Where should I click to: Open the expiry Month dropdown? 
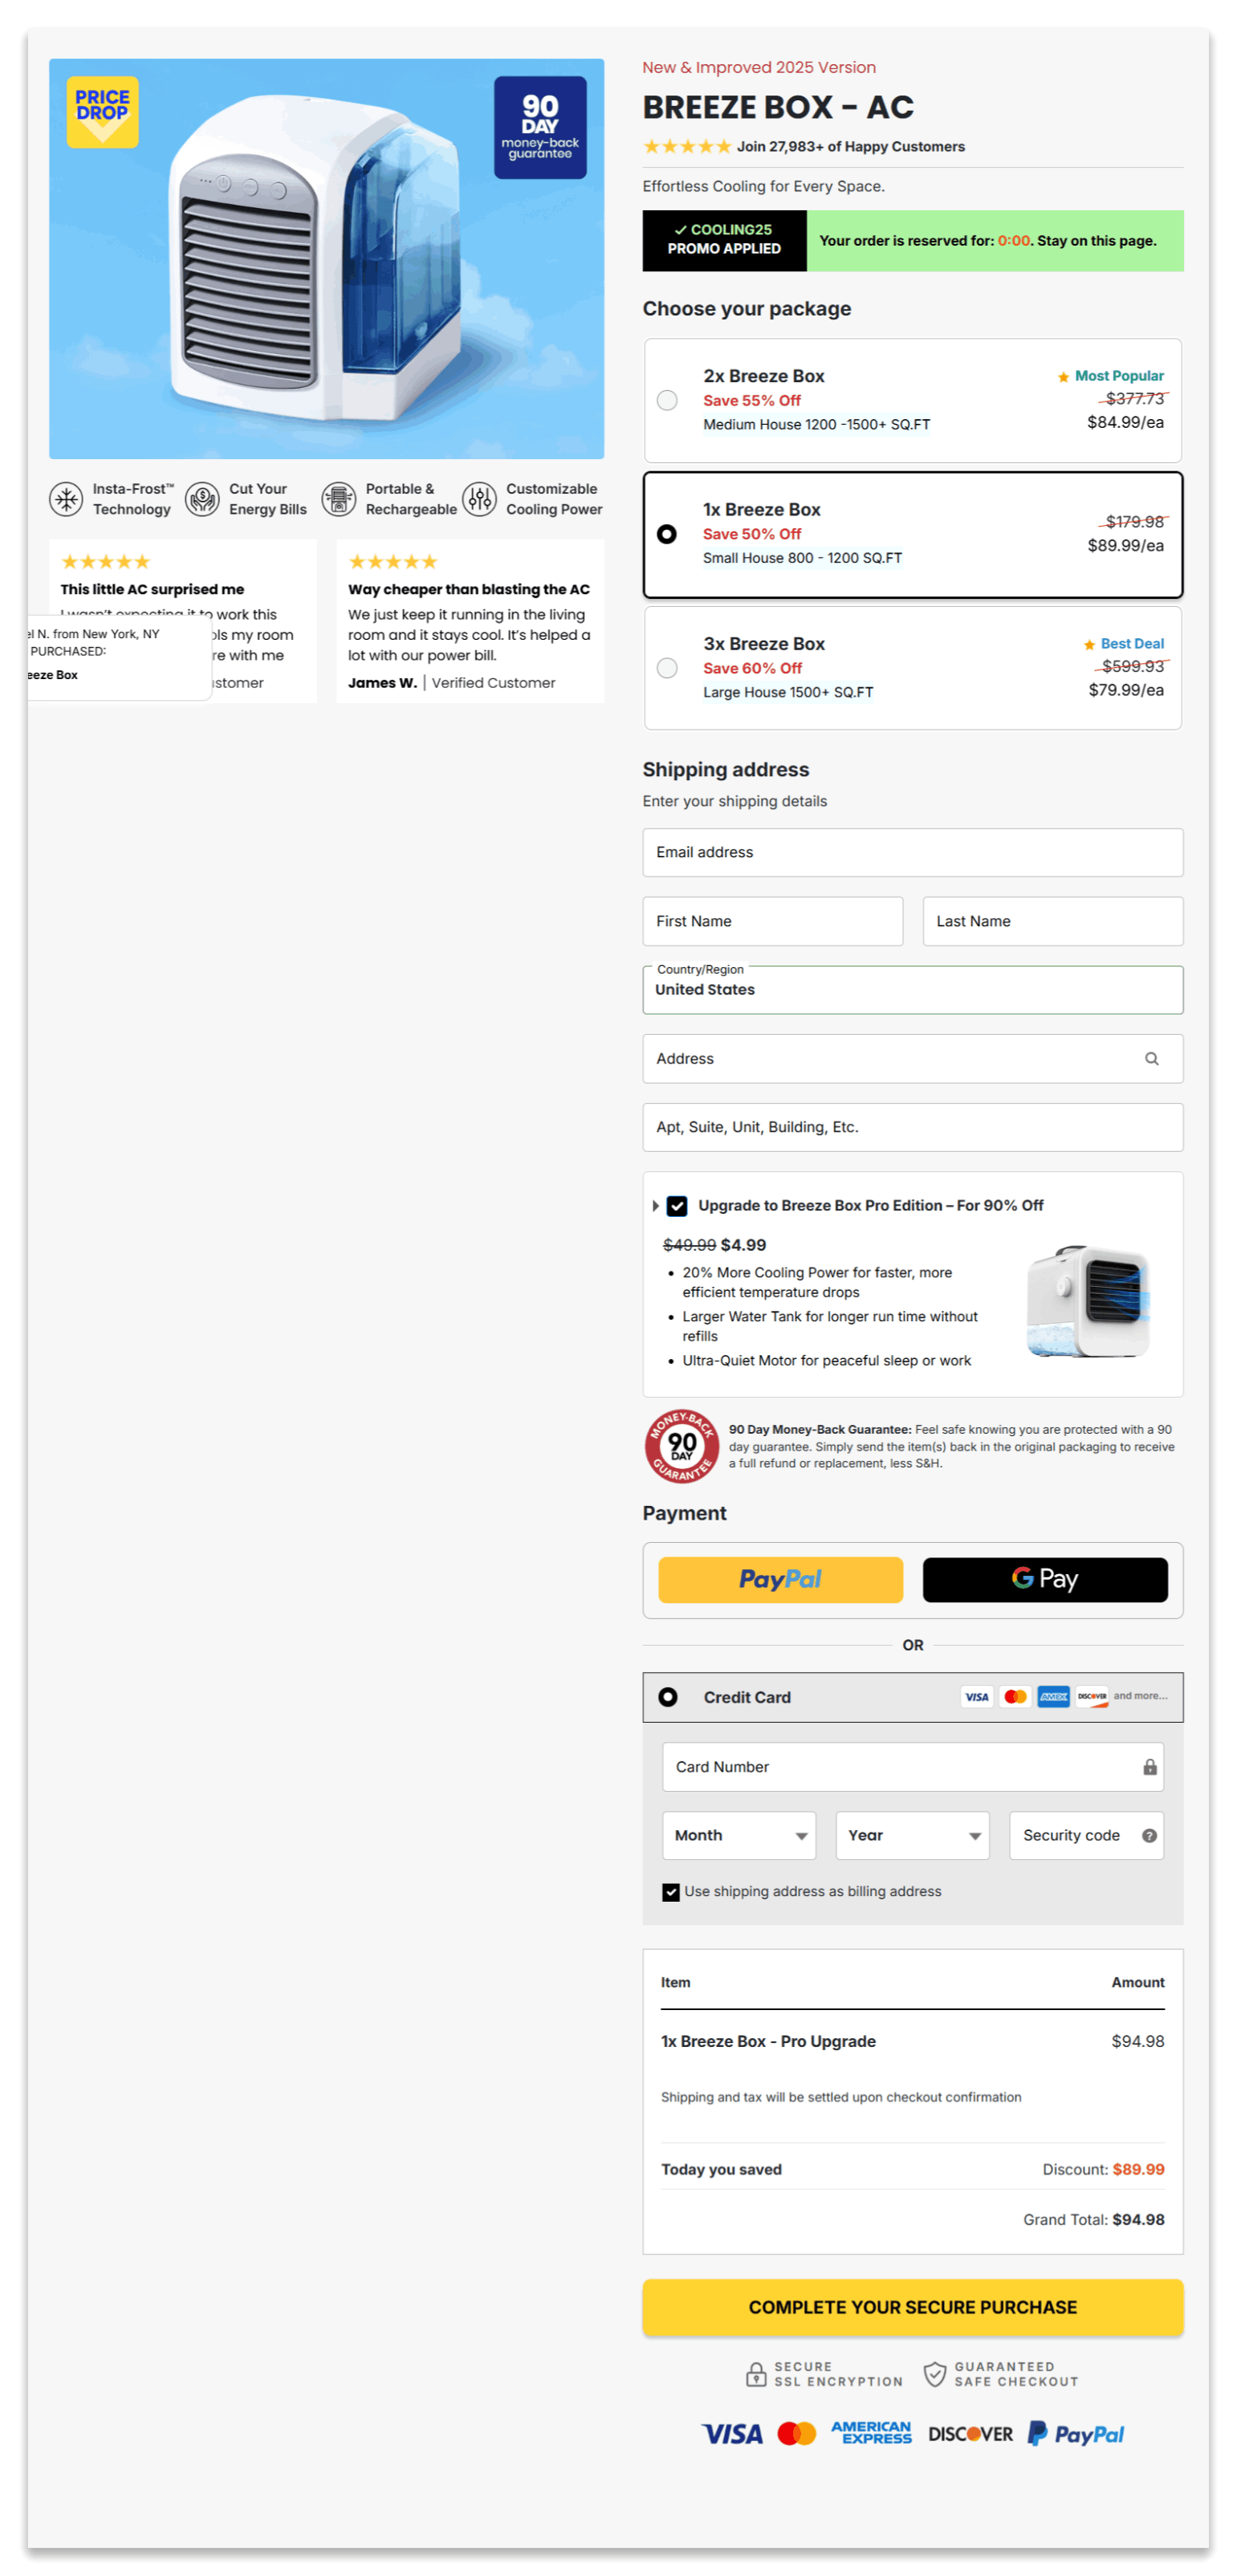point(739,1835)
